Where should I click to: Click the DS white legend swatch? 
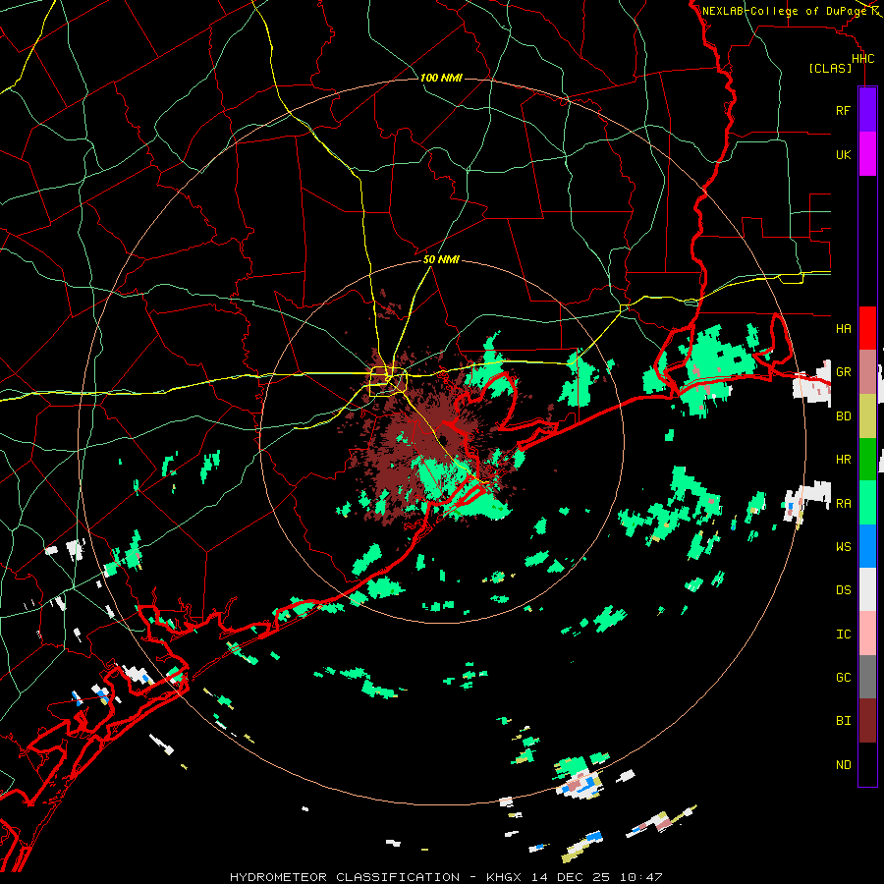(x=867, y=589)
